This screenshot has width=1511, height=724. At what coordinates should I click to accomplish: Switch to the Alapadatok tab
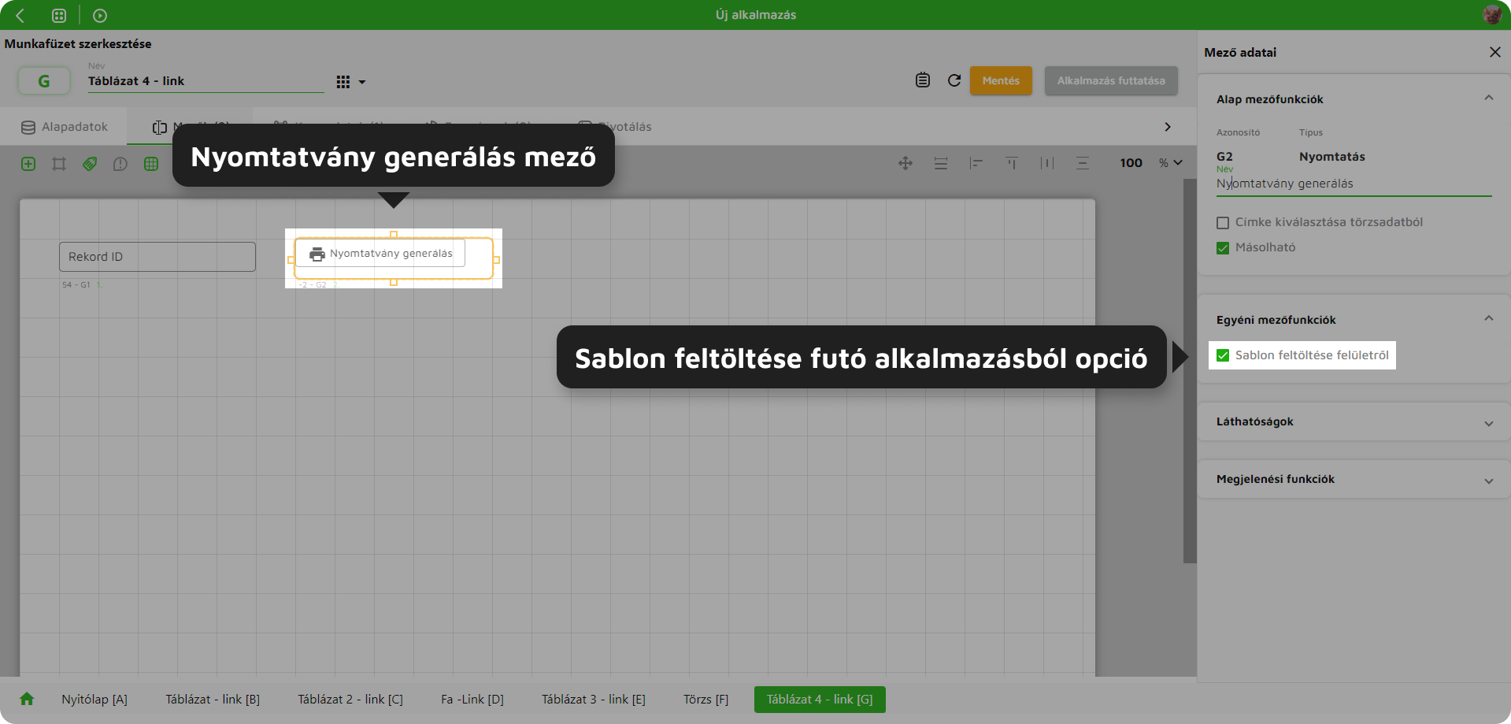tap(65, 127)
